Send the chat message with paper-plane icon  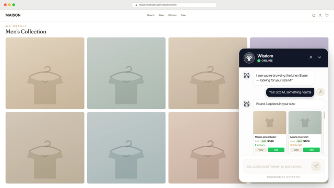(x=316, y=166)
